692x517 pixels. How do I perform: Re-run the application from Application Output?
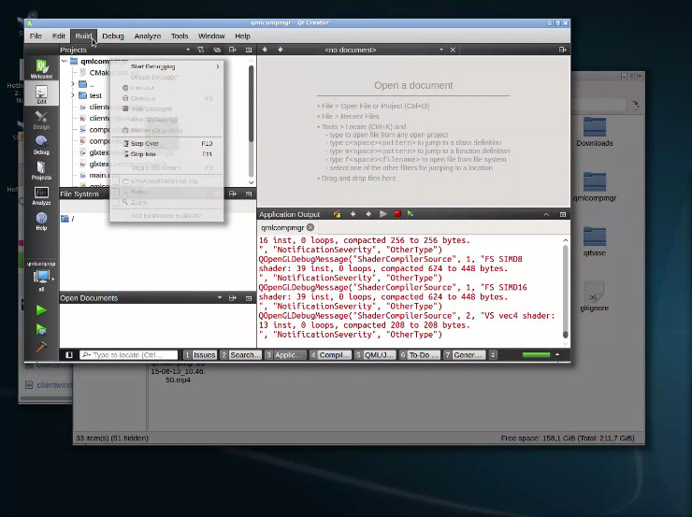pos(383,214)
